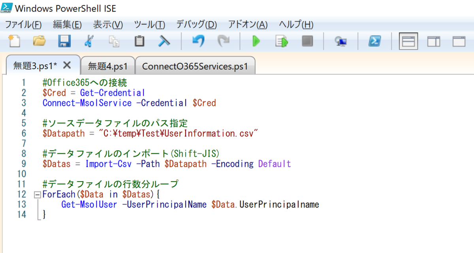This screenshot has width=474, height=253.
Task: Click -UserPrincipalName parameter on line 13
Action: pyautogui.click(x=164, y=205)
